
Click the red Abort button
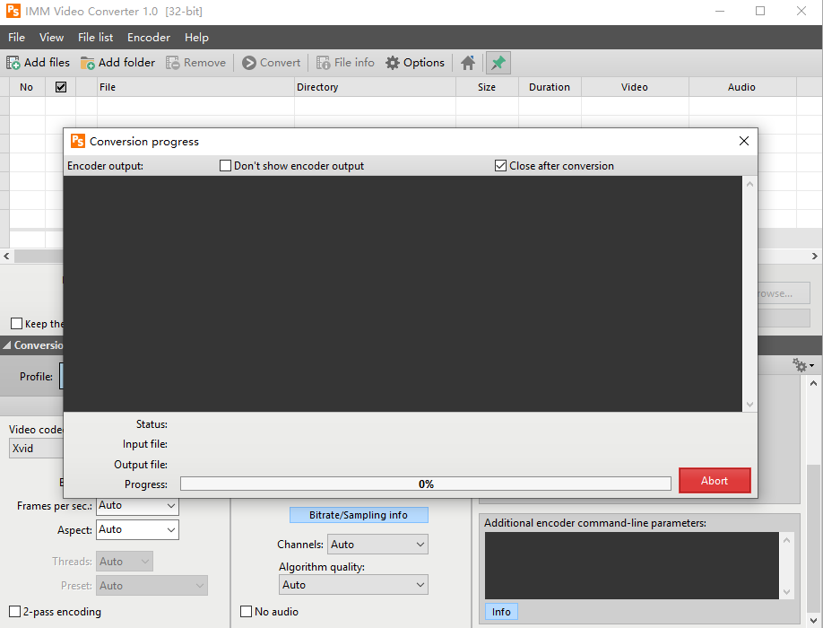click(x=715, y=481)
